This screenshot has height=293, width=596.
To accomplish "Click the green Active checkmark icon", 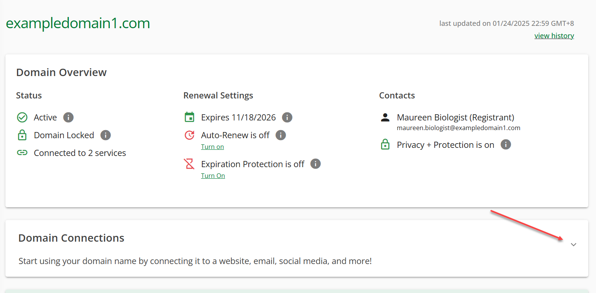I will pyautogui.click(x=22, y=117).
